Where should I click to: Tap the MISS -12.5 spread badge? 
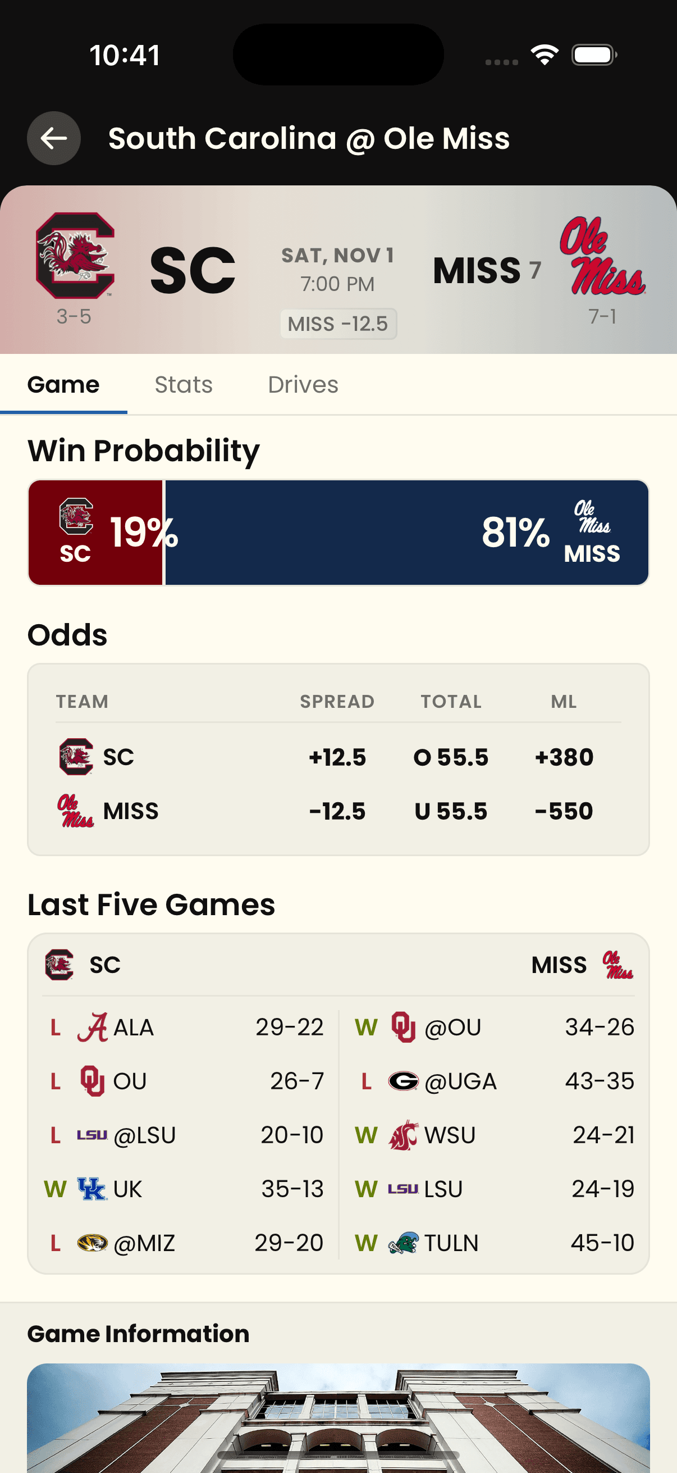(x=338, y=324)
